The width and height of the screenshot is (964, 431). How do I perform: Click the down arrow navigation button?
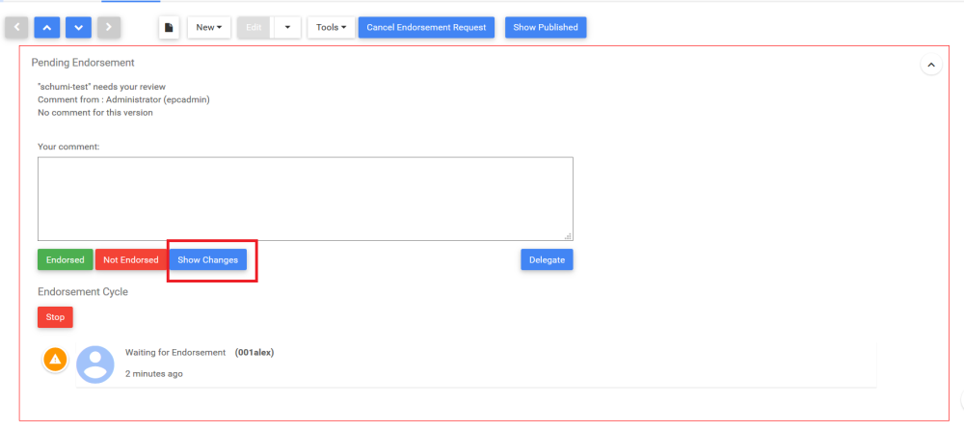(78, 27)
